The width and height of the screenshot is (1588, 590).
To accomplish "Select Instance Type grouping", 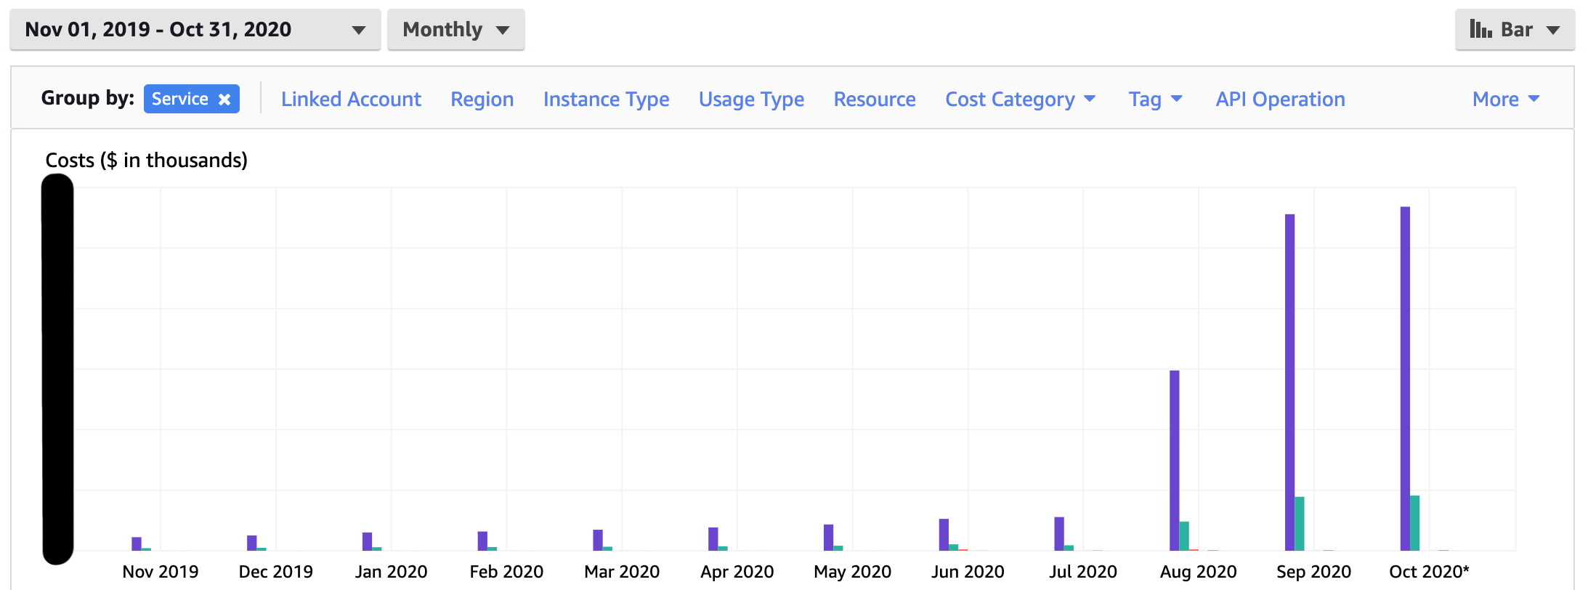I will [606, 100].
